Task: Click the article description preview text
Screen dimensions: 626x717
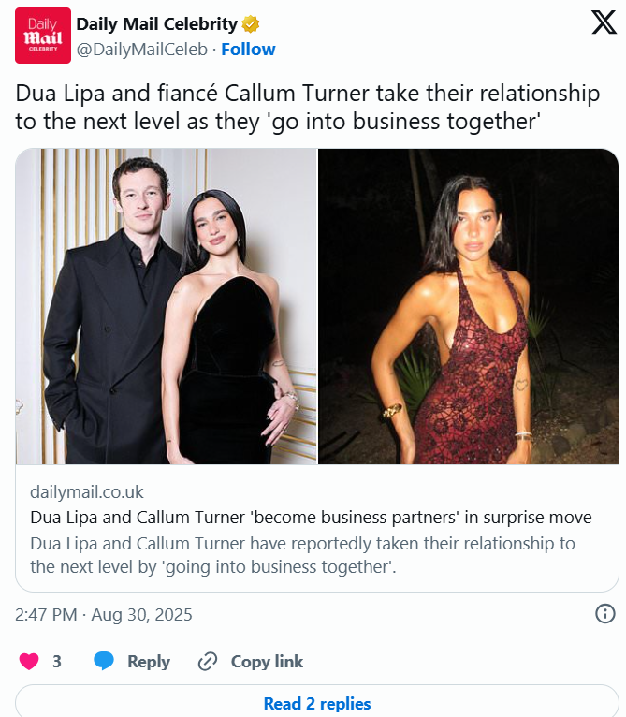Action: pyautogui.click(x=303, y=555)
